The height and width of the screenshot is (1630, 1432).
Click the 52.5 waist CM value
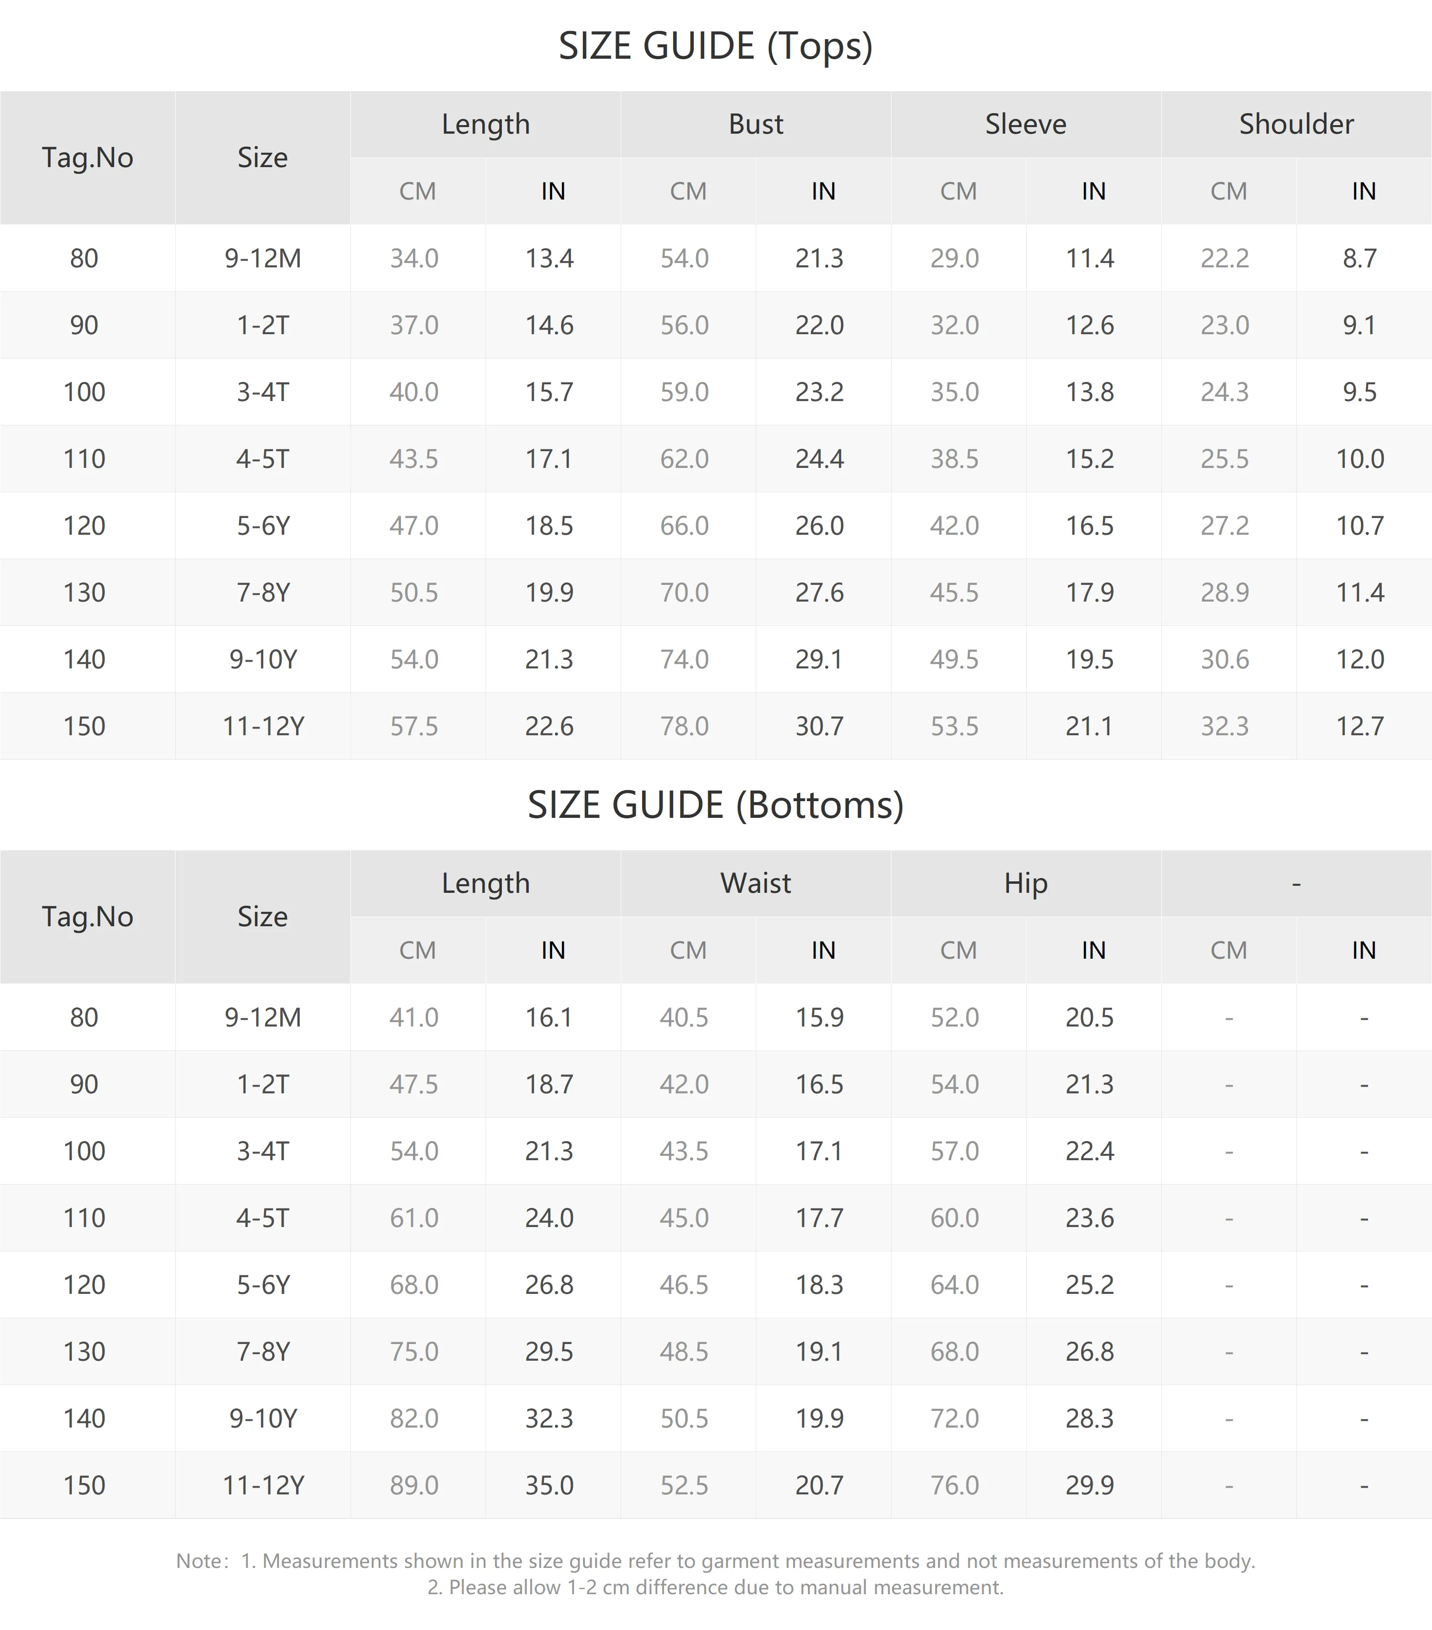pos(684,1485)
